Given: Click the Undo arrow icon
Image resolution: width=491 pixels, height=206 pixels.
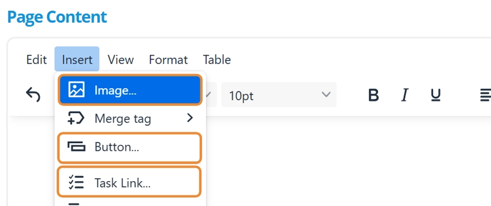Looking at the screenshot, I should 33,94.
